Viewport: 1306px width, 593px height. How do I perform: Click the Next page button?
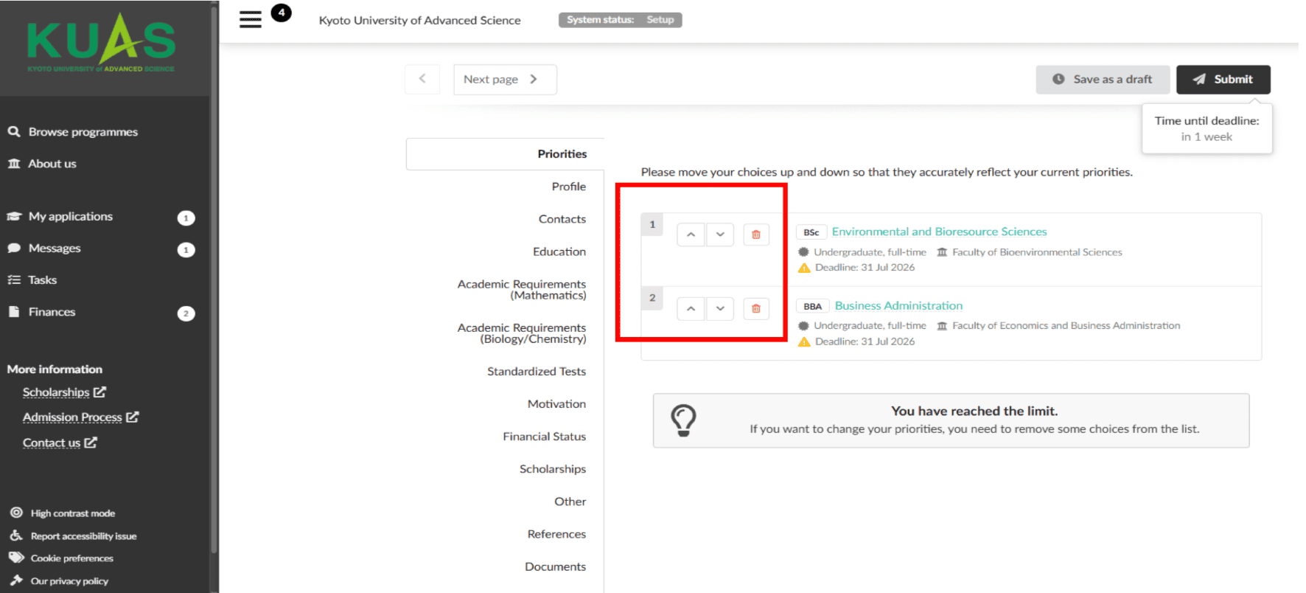(505, 79)
